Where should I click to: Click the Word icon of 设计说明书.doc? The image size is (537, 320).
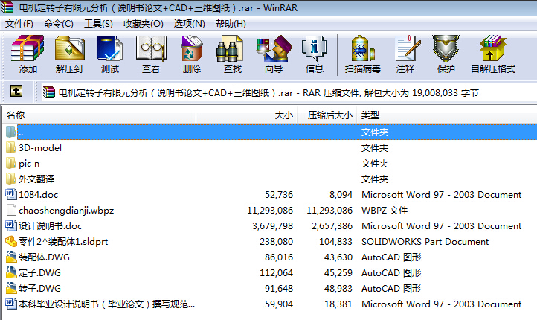tap(11, 225)
